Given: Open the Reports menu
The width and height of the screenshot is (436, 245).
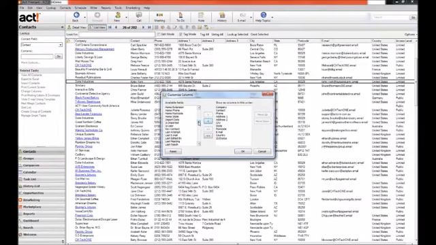Looking at the screenshot, I should (106, 8).
